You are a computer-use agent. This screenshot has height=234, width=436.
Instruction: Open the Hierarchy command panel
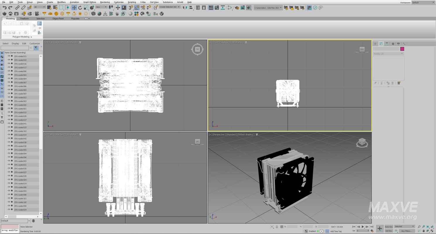tap(387, 44)
